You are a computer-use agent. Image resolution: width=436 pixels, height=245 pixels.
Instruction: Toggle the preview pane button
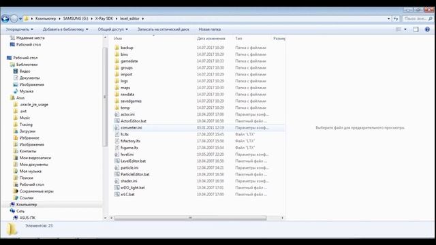point(416,29)
